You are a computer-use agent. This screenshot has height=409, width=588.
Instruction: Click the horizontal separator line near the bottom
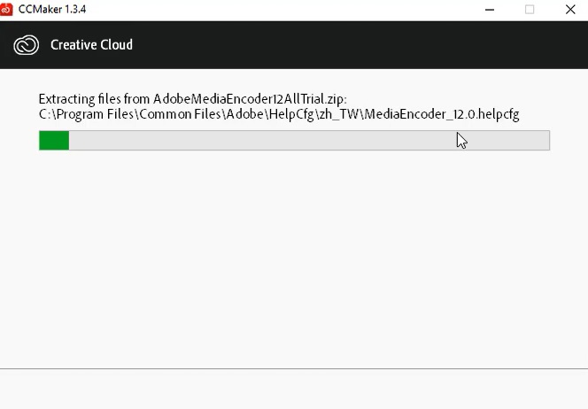[x=292, y=368]
